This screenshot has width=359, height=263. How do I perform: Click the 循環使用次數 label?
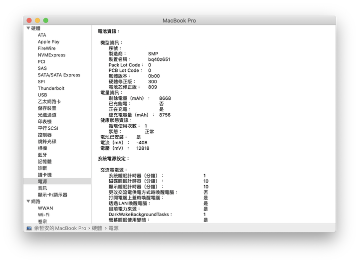(x=124, y=126)
